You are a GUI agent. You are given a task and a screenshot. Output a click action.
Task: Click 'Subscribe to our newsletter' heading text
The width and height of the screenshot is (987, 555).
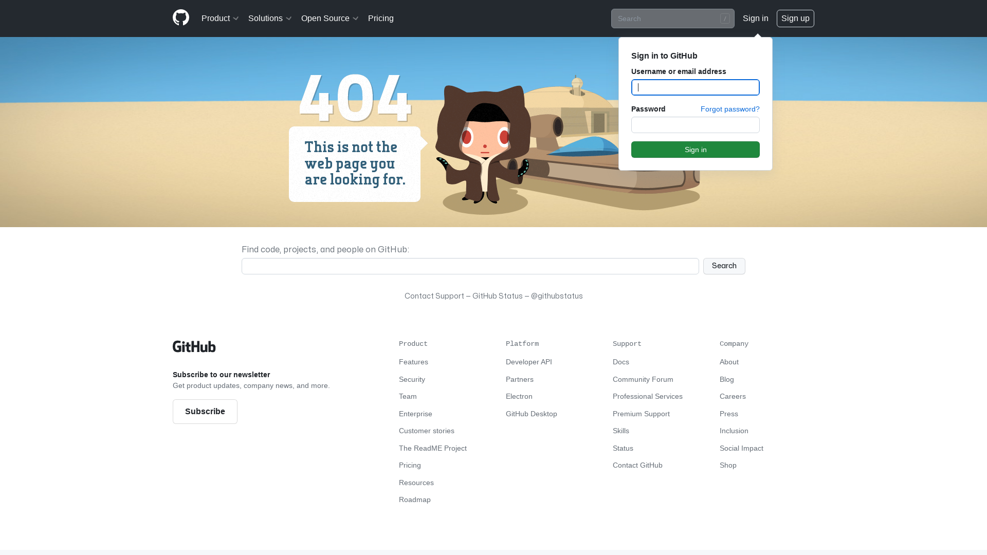coord(221,375)
